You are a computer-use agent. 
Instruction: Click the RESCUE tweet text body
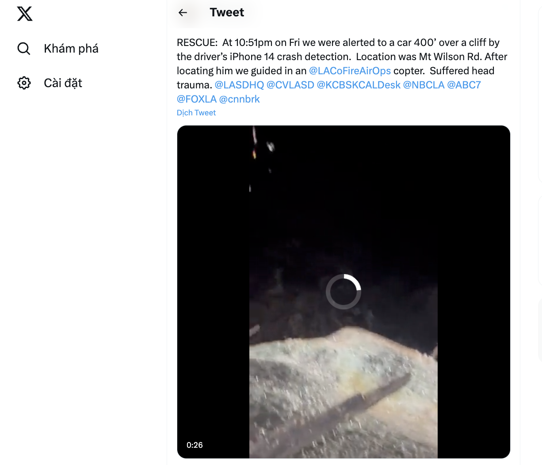[x=343, y=71]
